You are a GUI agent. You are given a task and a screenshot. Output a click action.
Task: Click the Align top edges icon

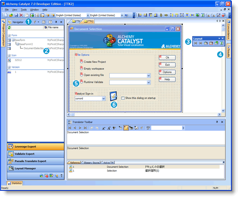(x=150, y=15)
